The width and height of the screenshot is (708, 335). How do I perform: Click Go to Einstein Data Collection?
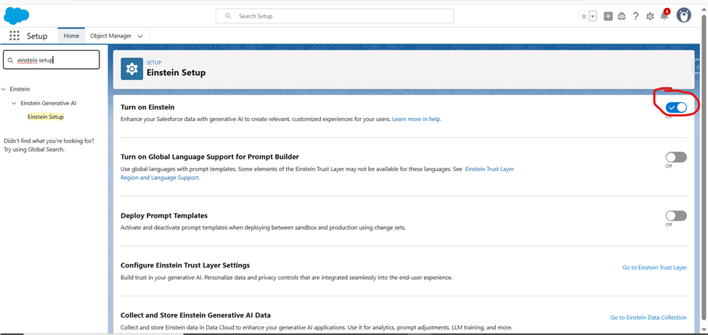pos(648,318)
